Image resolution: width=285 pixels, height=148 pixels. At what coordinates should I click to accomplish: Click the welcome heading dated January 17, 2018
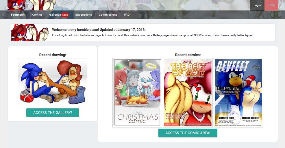(99, 30)
